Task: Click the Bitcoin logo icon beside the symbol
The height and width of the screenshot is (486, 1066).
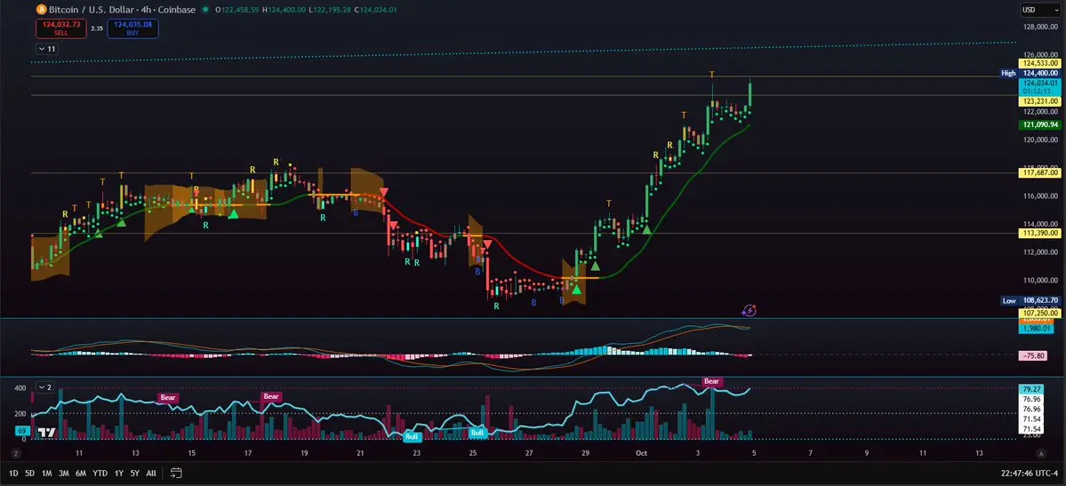Action: 41,10
